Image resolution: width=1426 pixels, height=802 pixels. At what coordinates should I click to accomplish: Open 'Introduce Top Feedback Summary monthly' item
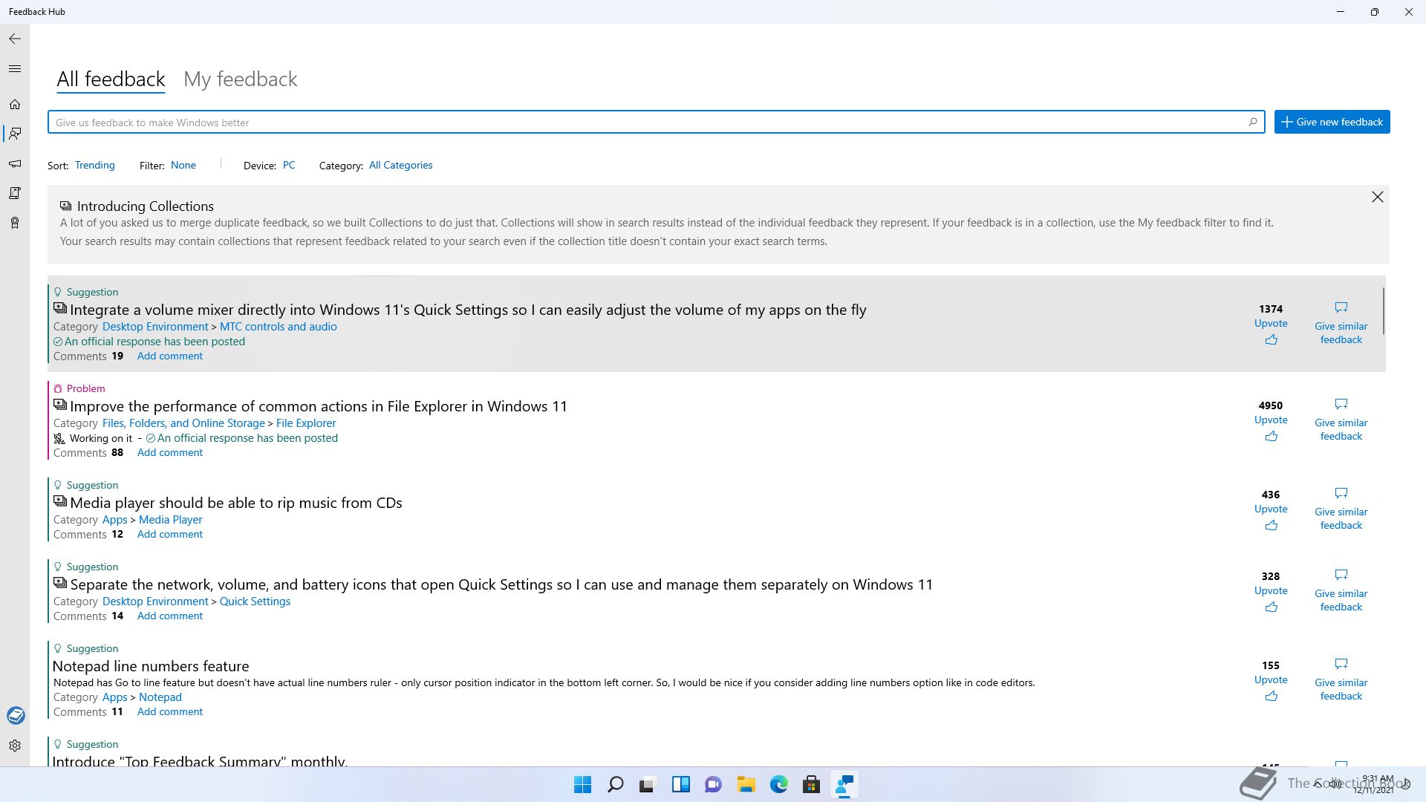(x=200, y=760)
